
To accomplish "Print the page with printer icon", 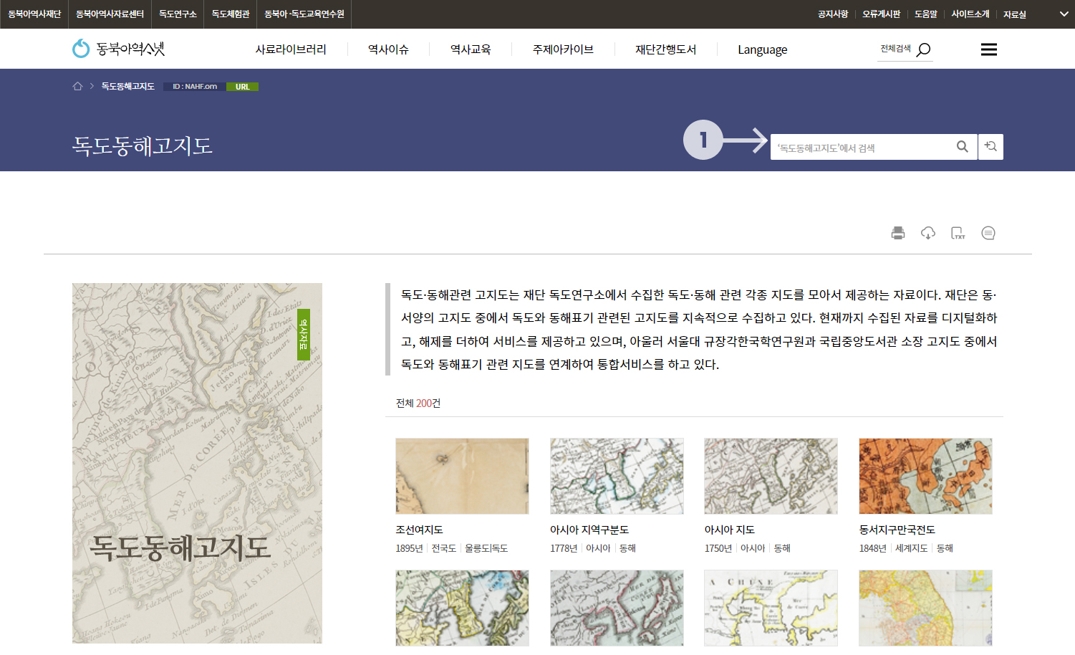I will pyautogui.click(x=898, y=233).
